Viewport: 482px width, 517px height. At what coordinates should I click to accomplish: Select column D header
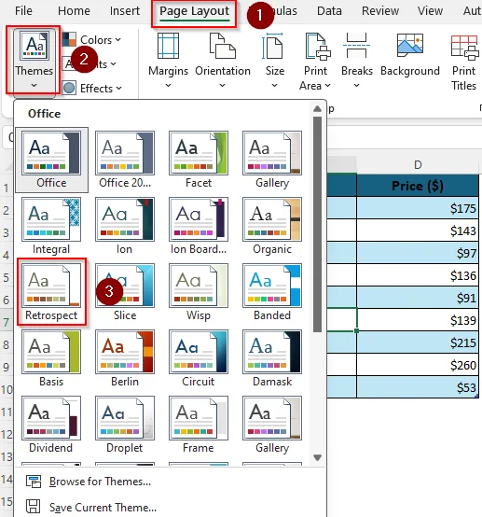pos(418,164)
